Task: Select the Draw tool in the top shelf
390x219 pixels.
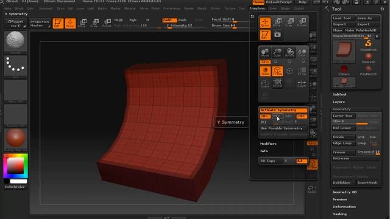Action: [x=70, y=23]
